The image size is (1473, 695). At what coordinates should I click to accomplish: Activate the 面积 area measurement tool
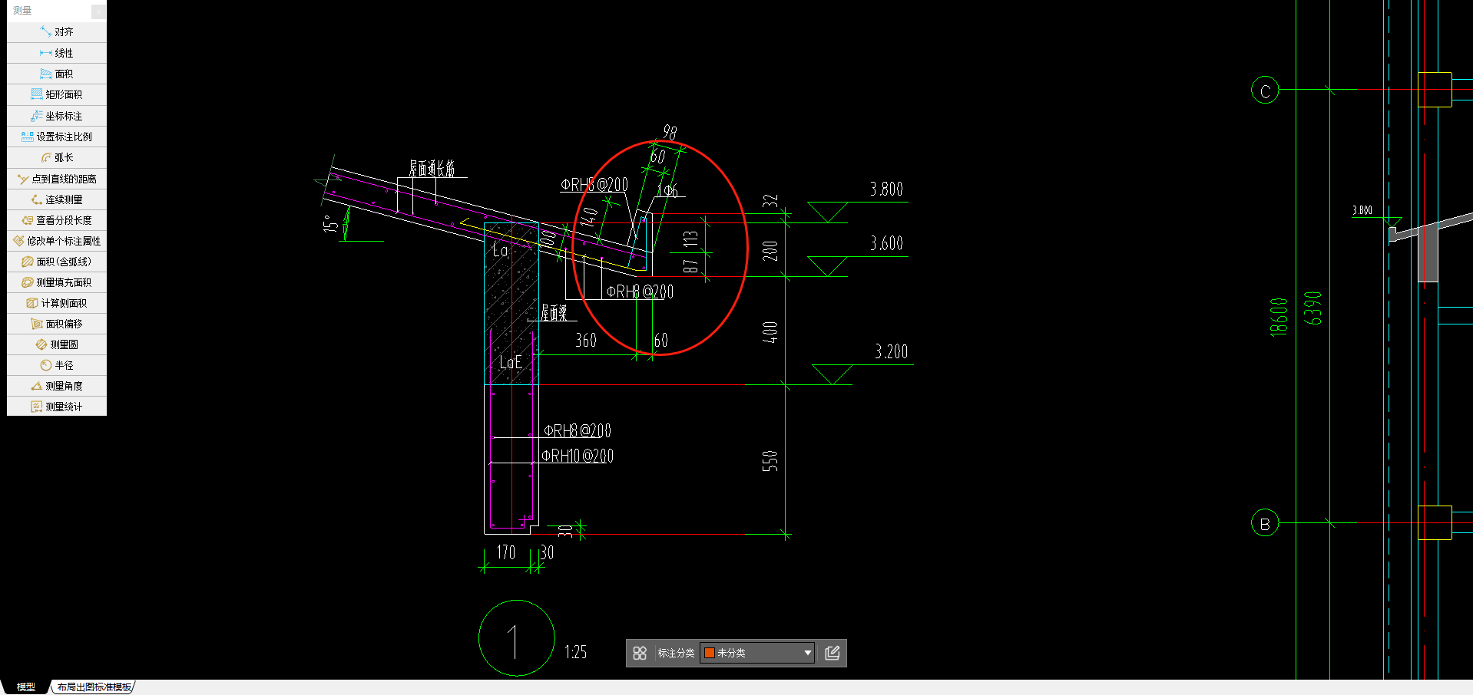click(x=57, y=74)
